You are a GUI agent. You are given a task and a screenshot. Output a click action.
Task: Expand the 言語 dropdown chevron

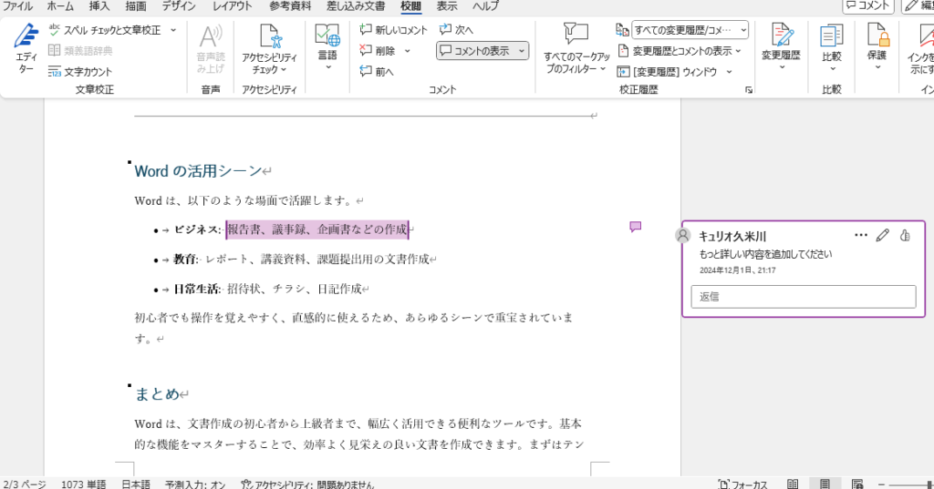click(327, 67)
